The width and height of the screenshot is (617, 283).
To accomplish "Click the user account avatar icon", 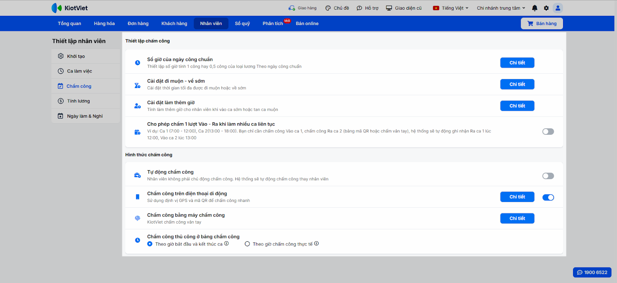I will click(x=558, y=8).
